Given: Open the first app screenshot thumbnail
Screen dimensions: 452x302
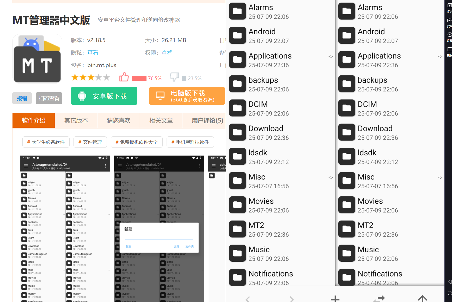Looking at the screenshot, I should 65,228.
